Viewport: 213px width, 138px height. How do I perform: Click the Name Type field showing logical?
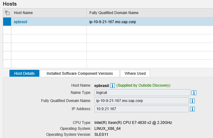pos(142,93)
